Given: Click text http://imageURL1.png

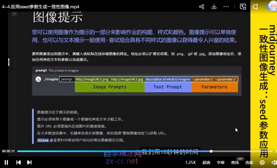Looking at the screenshot, I should click(92, 79).
